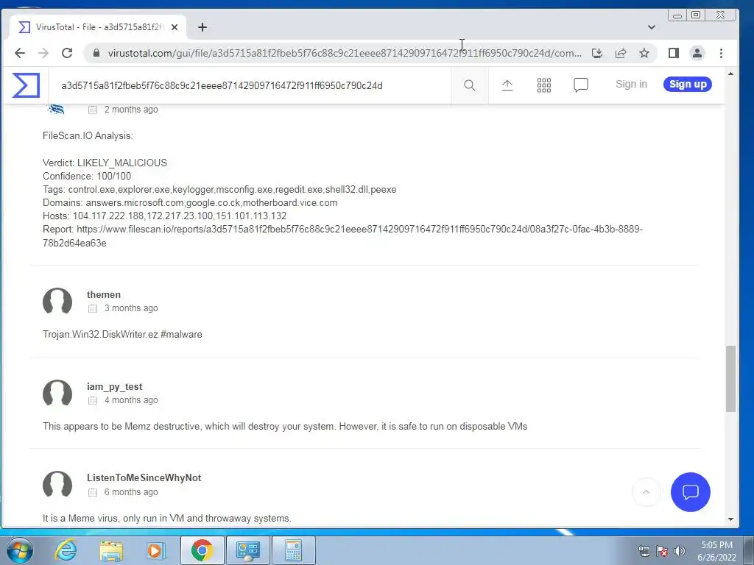Click the "4 months ago" timestamp
Image resolution: width=754 pixels, height=565 pixels.
coord(131,400)
